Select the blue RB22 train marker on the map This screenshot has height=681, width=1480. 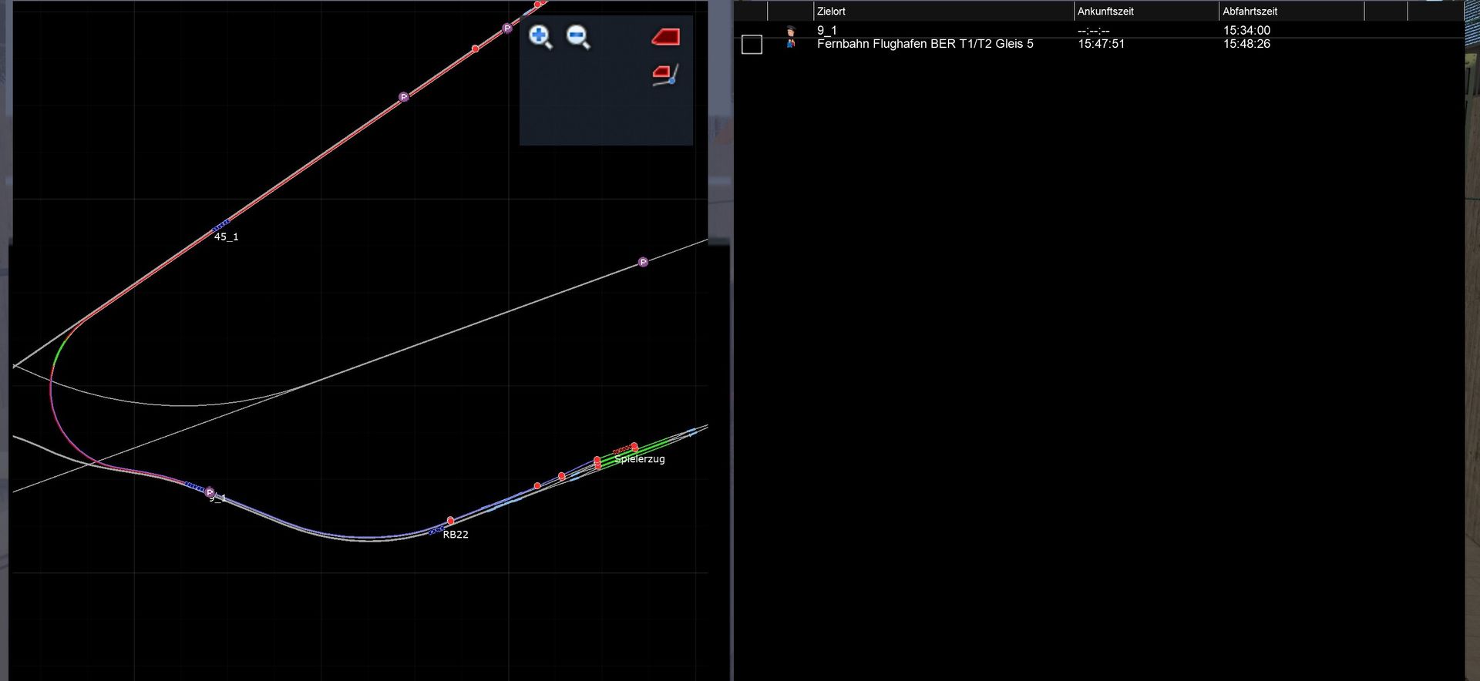(x=436, y=531)
